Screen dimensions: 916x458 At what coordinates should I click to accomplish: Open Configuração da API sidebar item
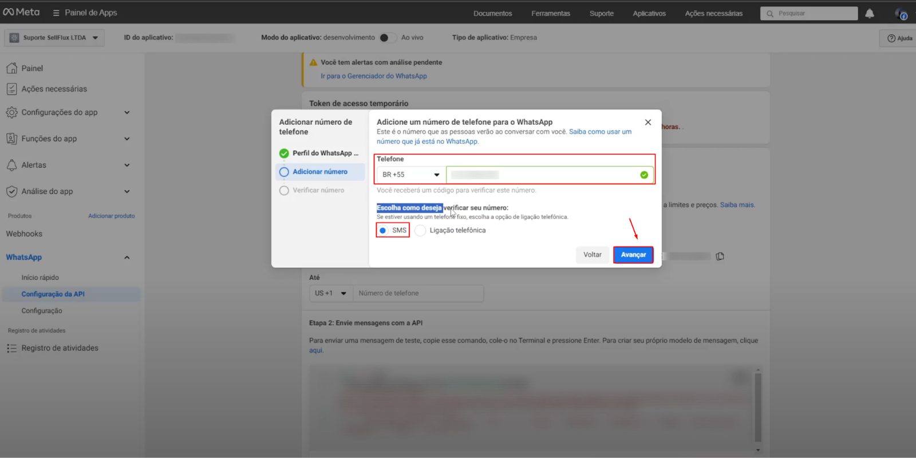[x=53, y=294]
